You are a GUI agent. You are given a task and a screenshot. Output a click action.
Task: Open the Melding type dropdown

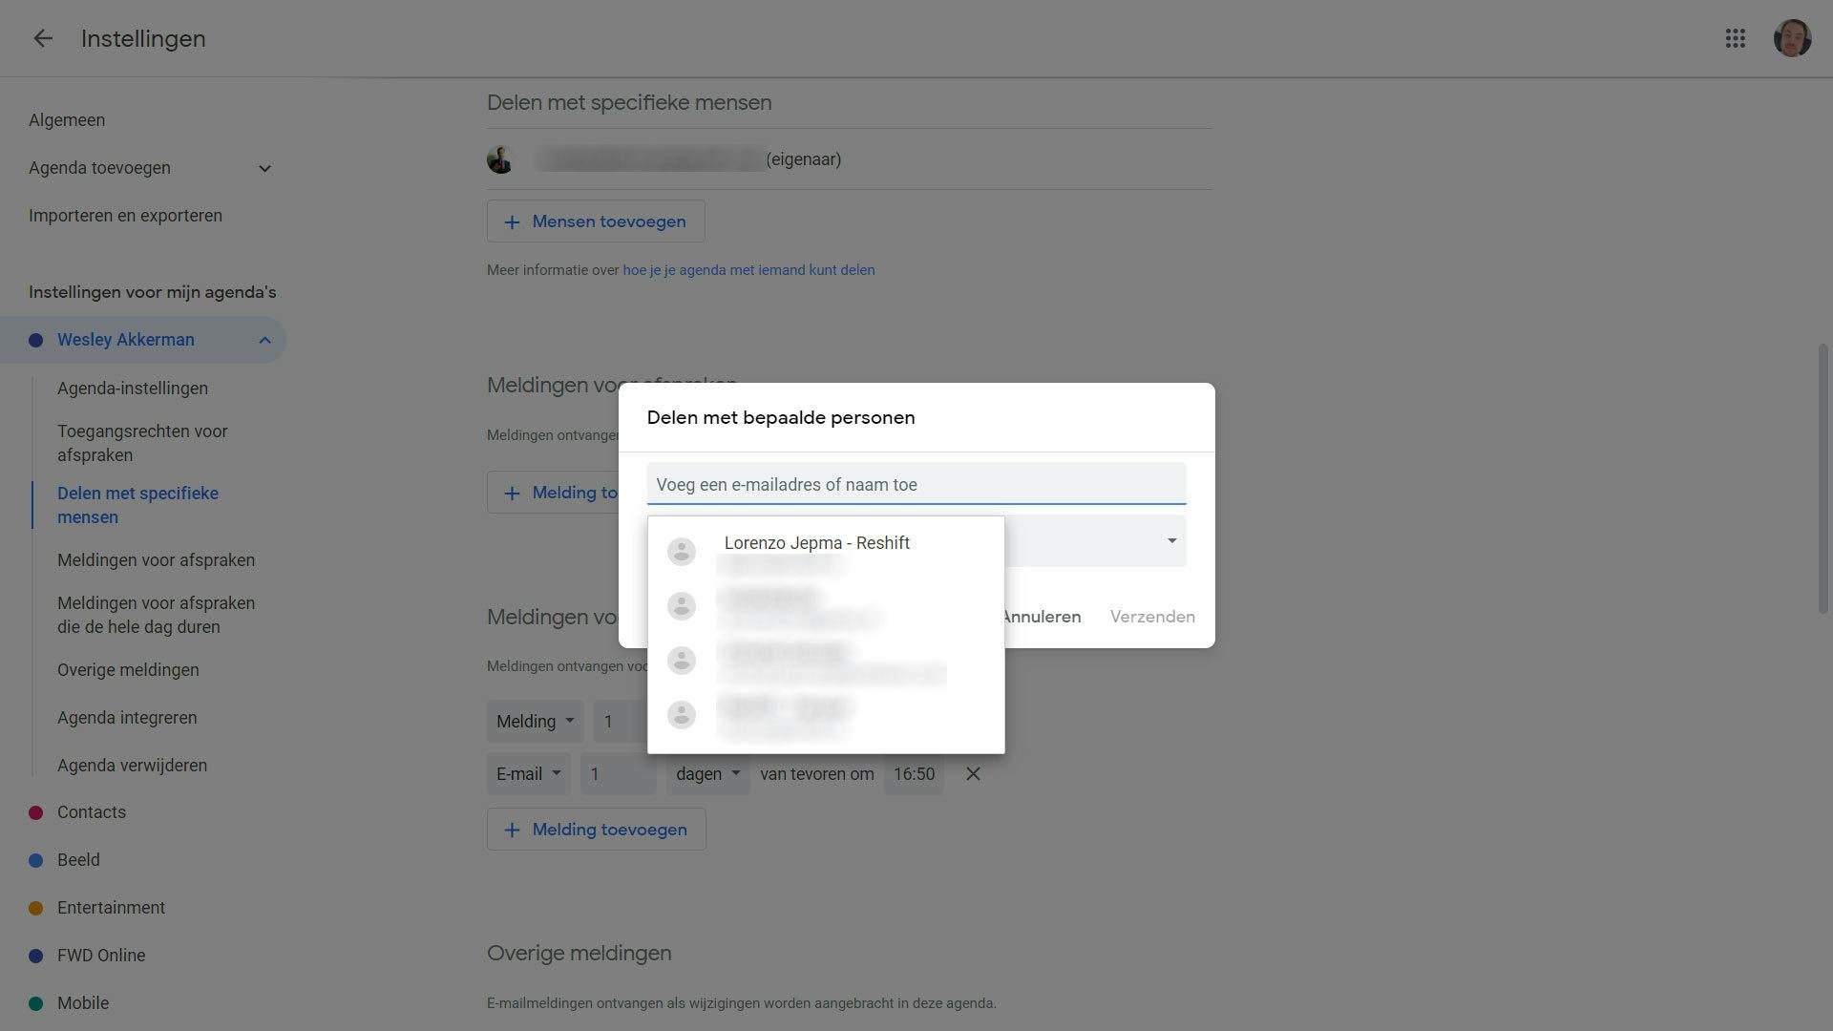535,722
